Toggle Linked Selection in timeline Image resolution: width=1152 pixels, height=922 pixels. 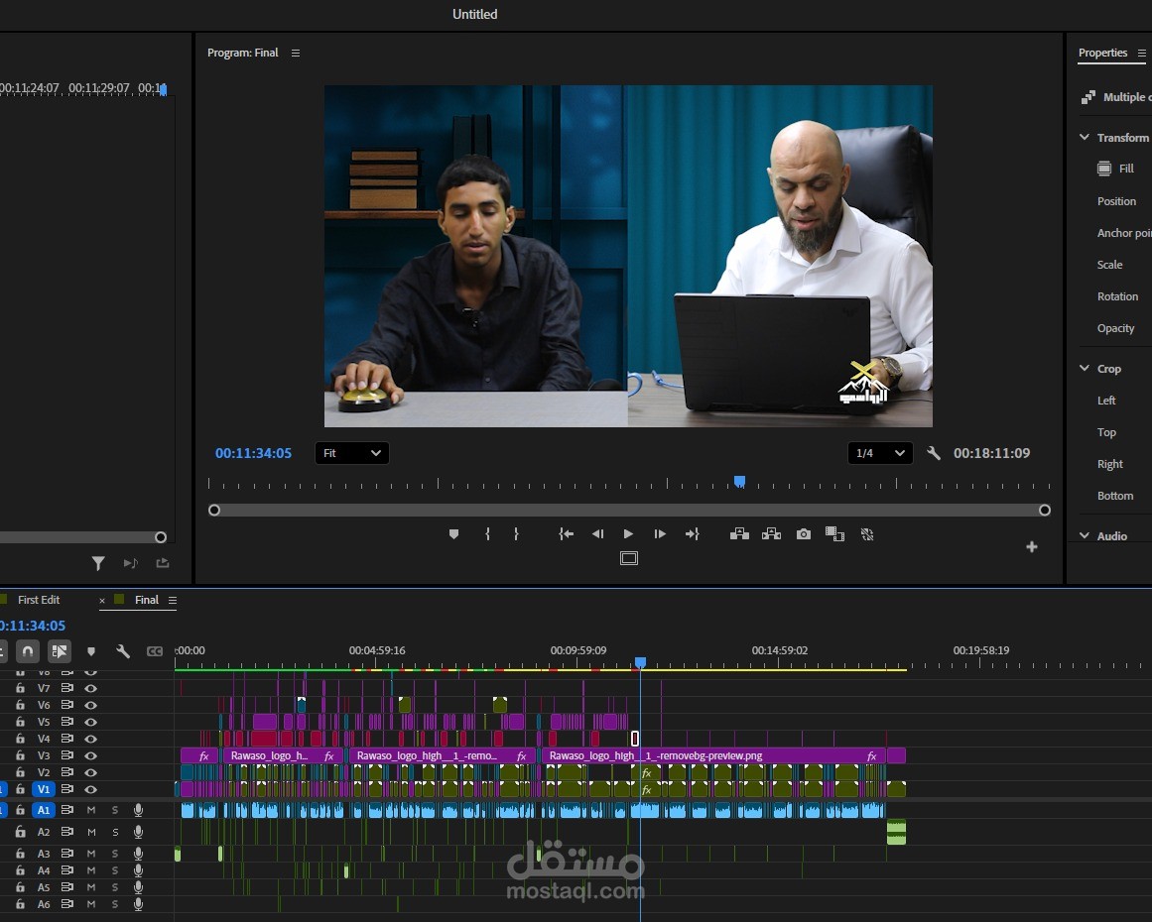(x=60, y=651)
